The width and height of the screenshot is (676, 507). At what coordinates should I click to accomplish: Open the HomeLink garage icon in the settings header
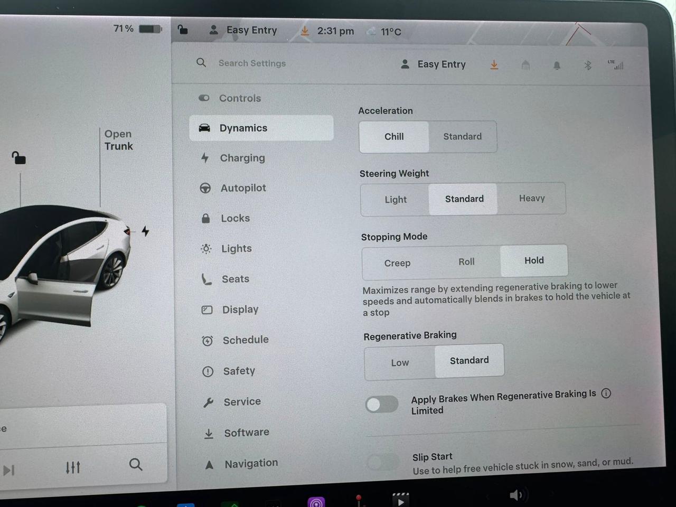point(525,65)
